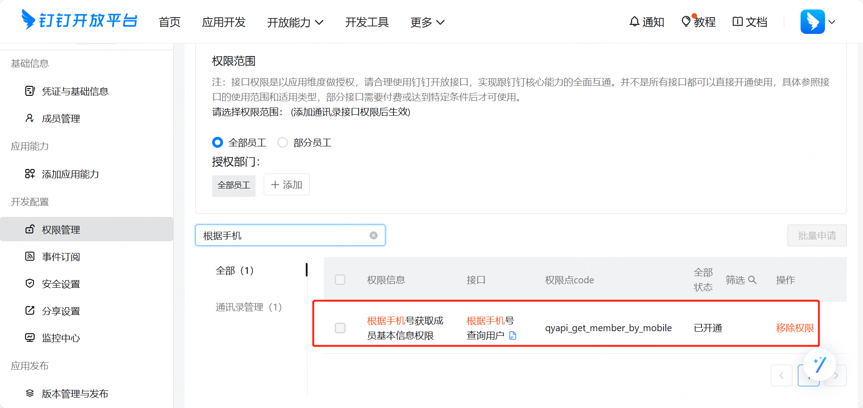
Task: Open 成员管理 person icon
Action: (x=30, y=118)
